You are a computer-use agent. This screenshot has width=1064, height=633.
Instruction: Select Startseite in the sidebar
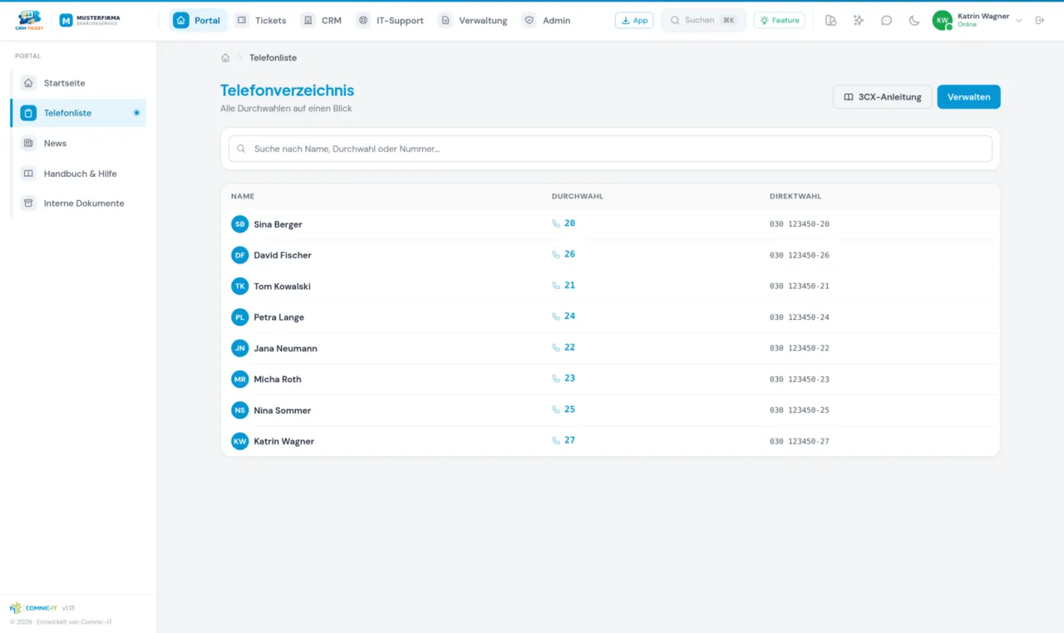(x=79, y=83)
